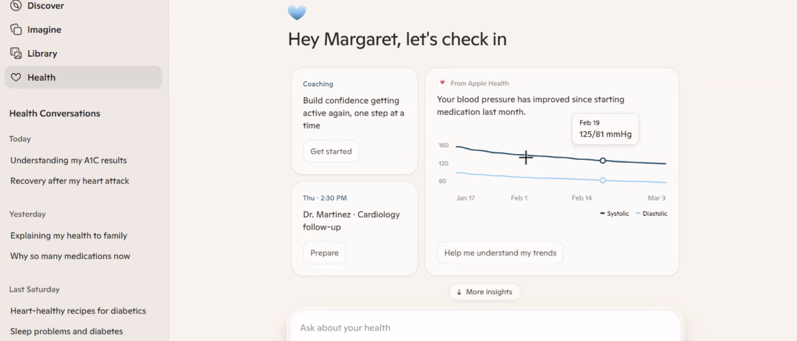797x341 pixels.
Task: Click the Get started button
Action: 331,151
